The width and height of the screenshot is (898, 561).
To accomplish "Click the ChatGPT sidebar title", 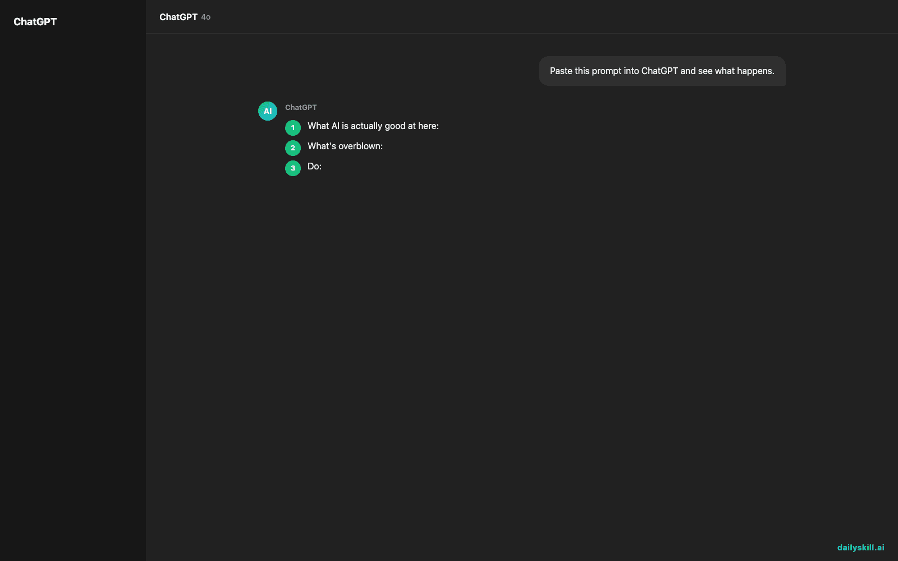I will coord(35,22).
